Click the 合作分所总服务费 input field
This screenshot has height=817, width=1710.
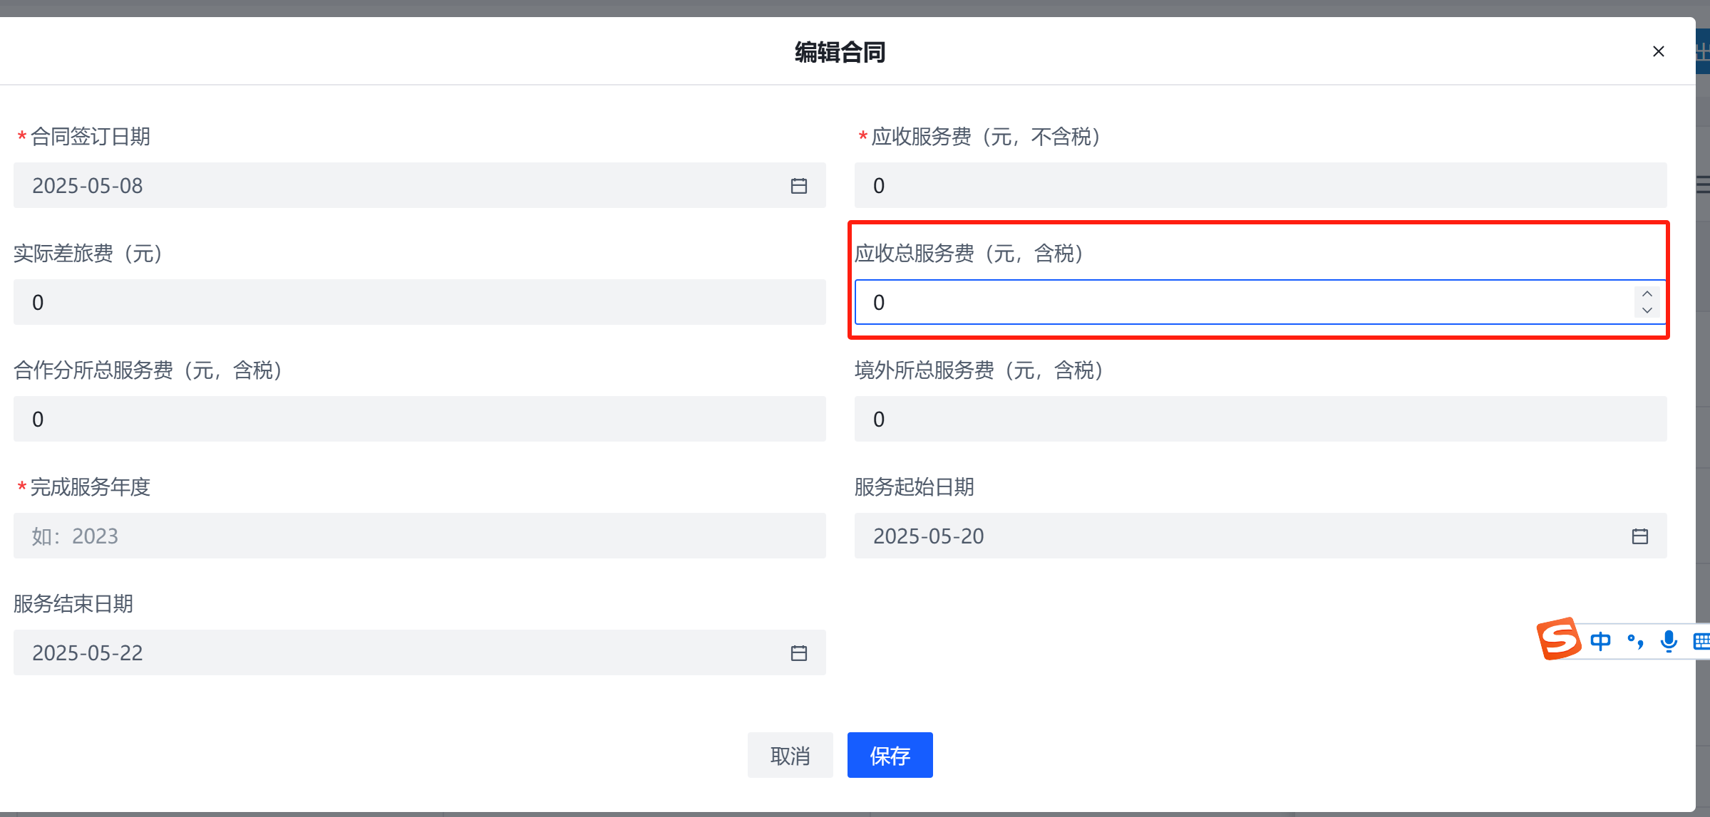click(x=419, y=419)
